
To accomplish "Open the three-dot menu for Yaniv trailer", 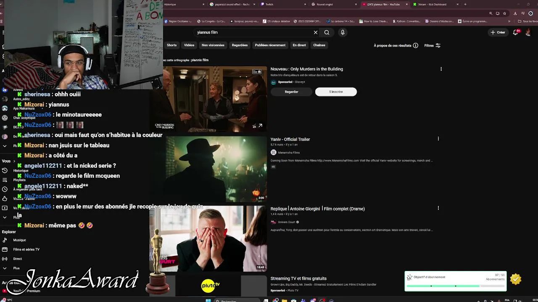I will pos(438,138).
